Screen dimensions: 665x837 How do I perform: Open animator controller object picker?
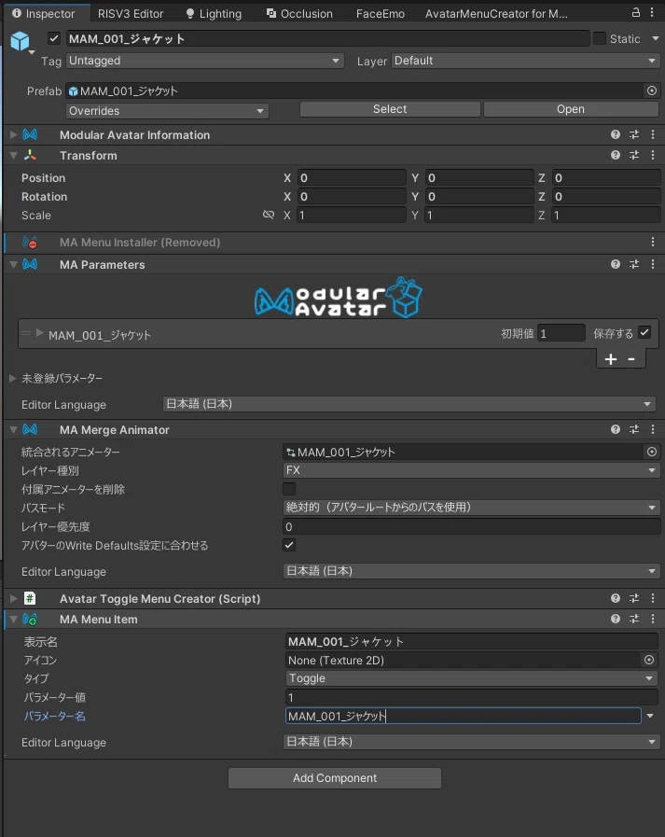(652, 453)
